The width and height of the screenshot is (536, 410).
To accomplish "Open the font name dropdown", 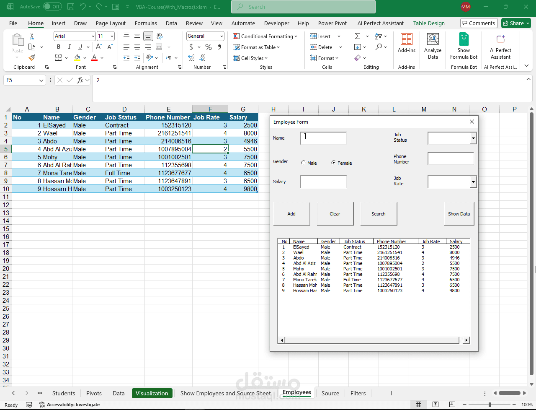I will point(93,36).
